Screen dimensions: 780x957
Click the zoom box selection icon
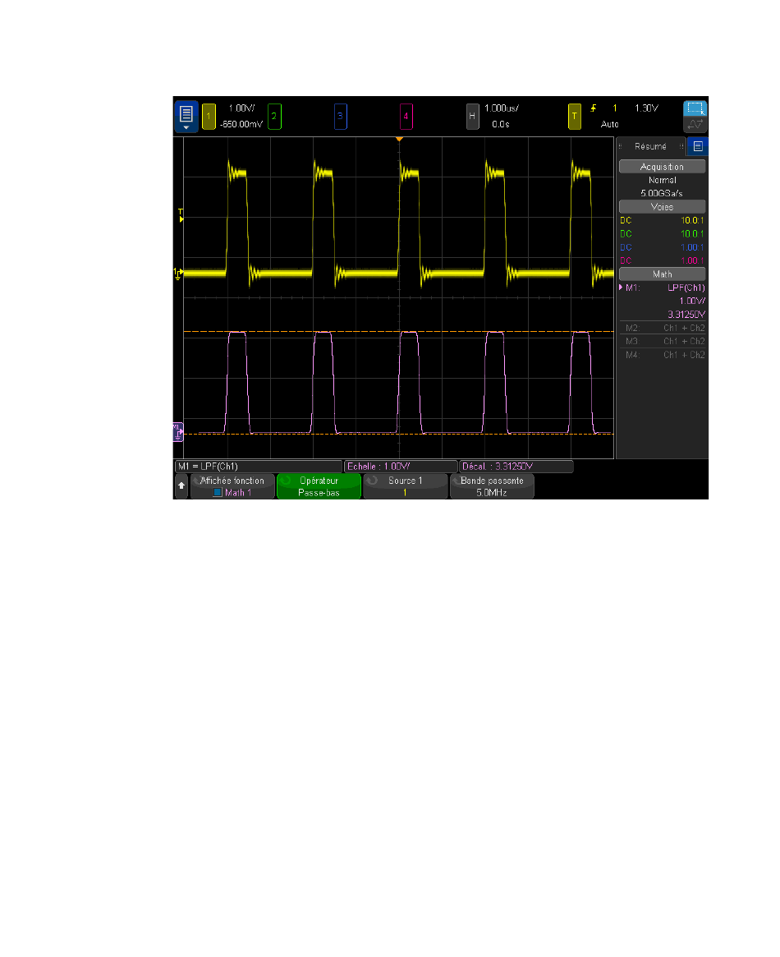click(x=695, y=108)
